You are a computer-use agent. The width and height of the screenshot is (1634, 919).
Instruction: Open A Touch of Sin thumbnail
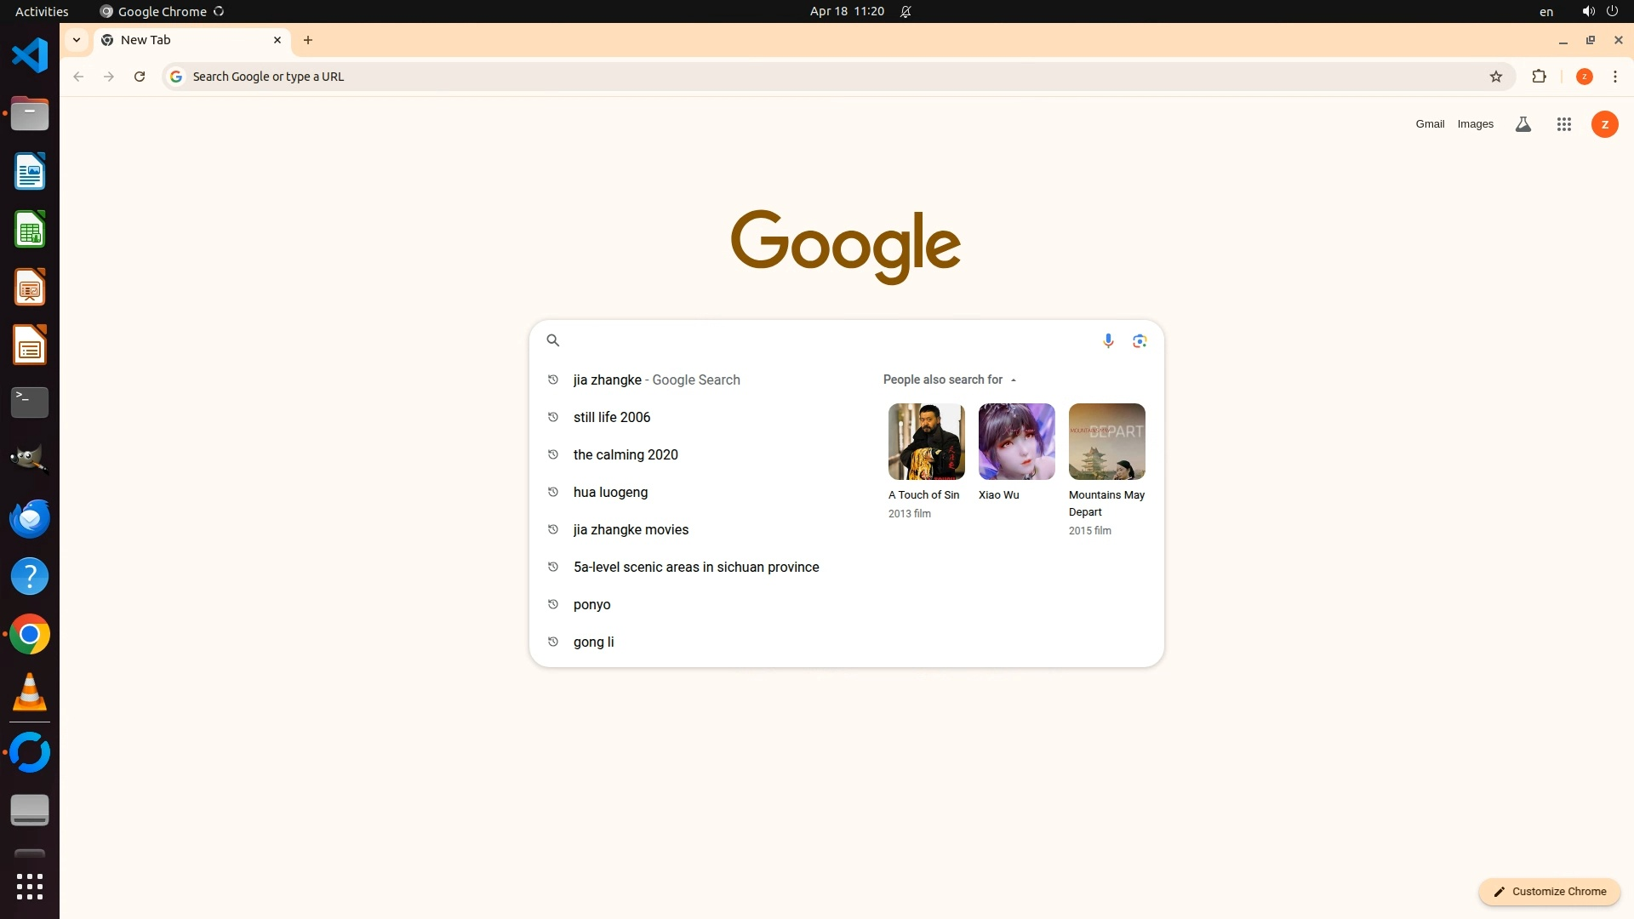coord(926,442)
